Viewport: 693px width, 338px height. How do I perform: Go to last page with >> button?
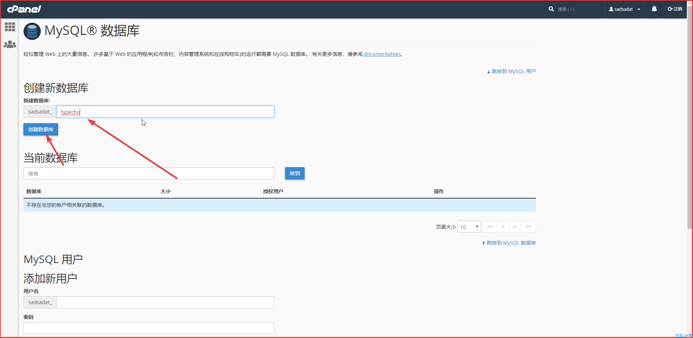pyautogui.click(x=528, y=227)
